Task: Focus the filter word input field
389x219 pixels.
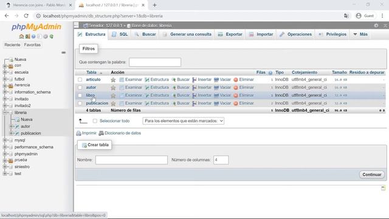Action: pyautogui.click(x=155, y=62)
